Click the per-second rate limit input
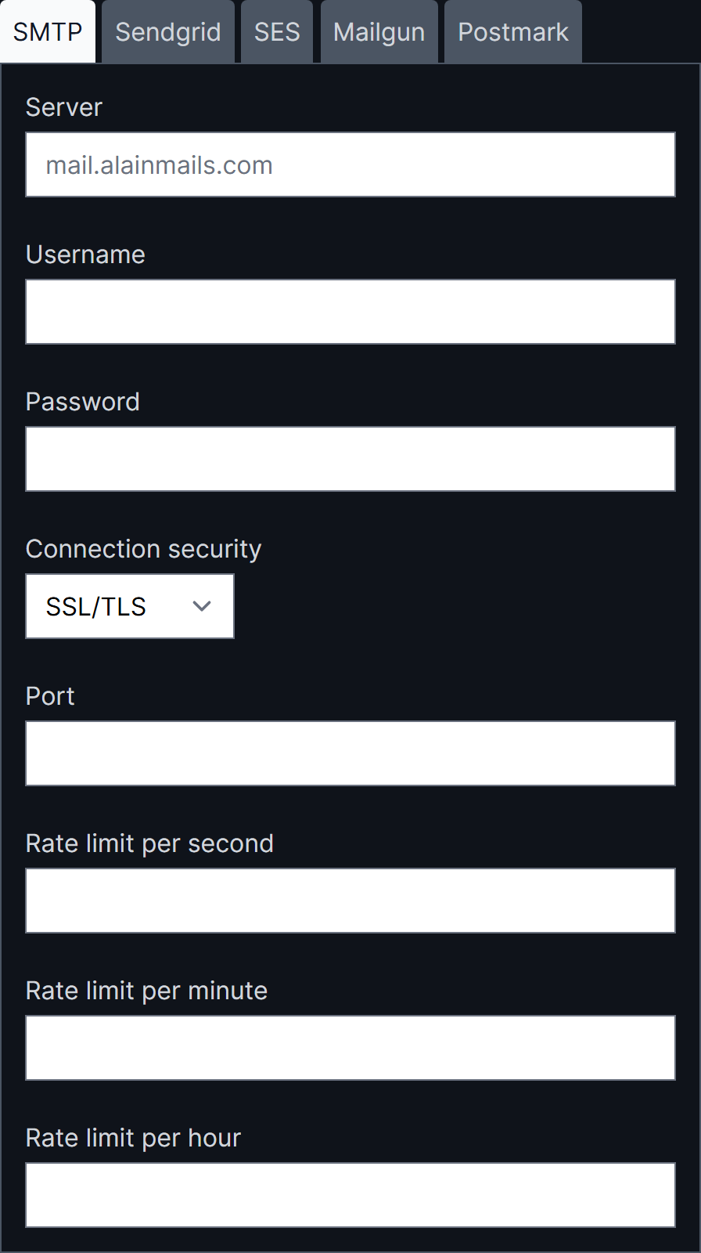The width and height of the screenshot is (701, 1253). [x=350, y=901]
